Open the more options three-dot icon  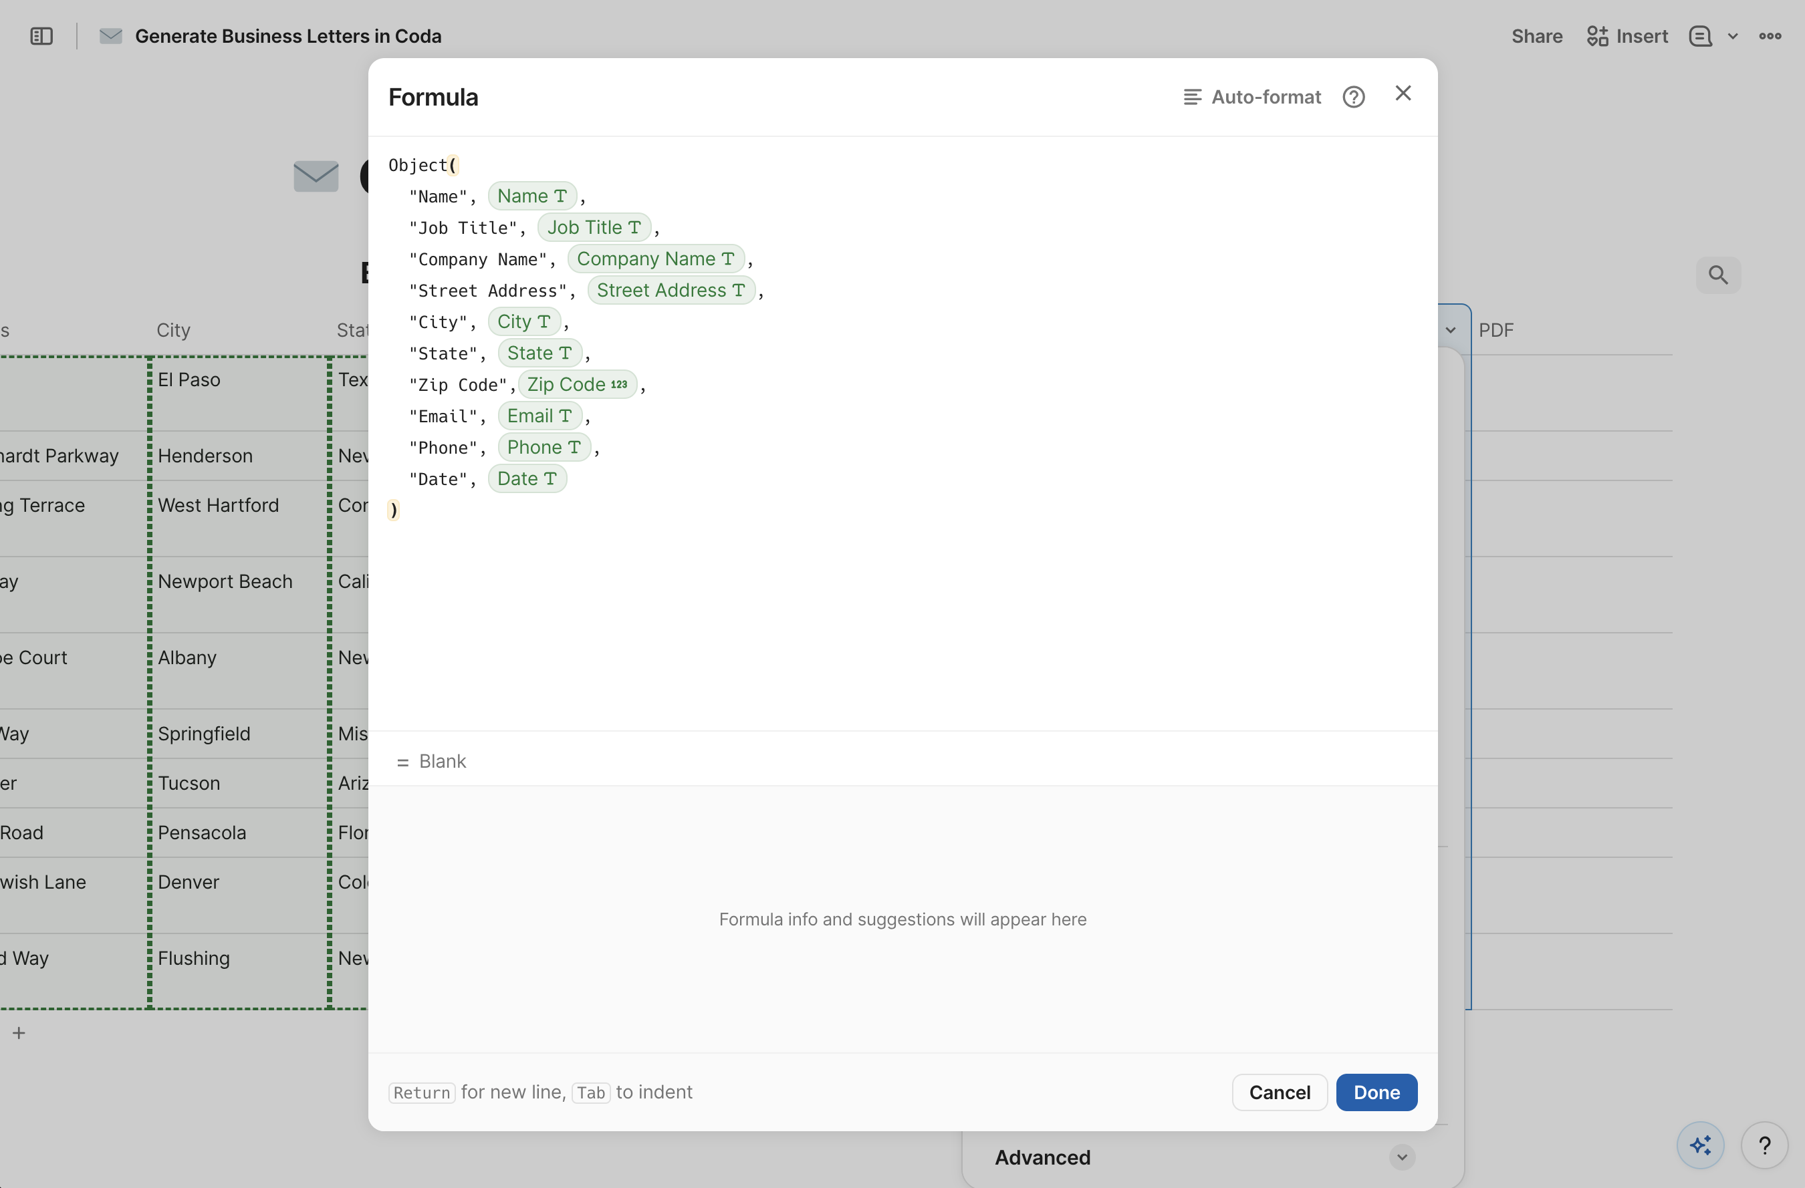[1772, 35]
